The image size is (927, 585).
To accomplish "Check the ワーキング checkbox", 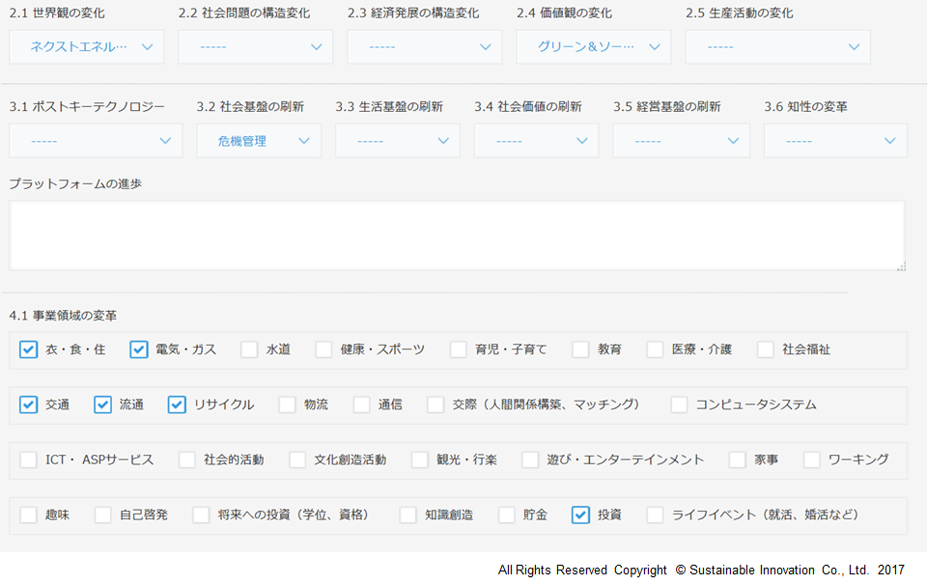I will [x=812, y=460].
